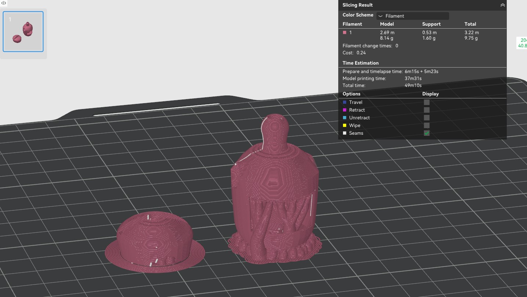Click the Cost: 0.24 text
Screen dimensions: 527x297
pyautogui.click(x=354, y=52)
